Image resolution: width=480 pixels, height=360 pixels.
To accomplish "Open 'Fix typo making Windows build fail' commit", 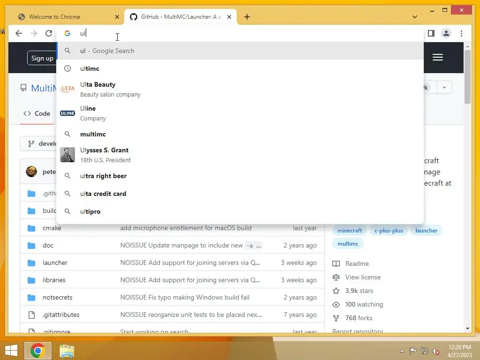I will pos(185,298).
